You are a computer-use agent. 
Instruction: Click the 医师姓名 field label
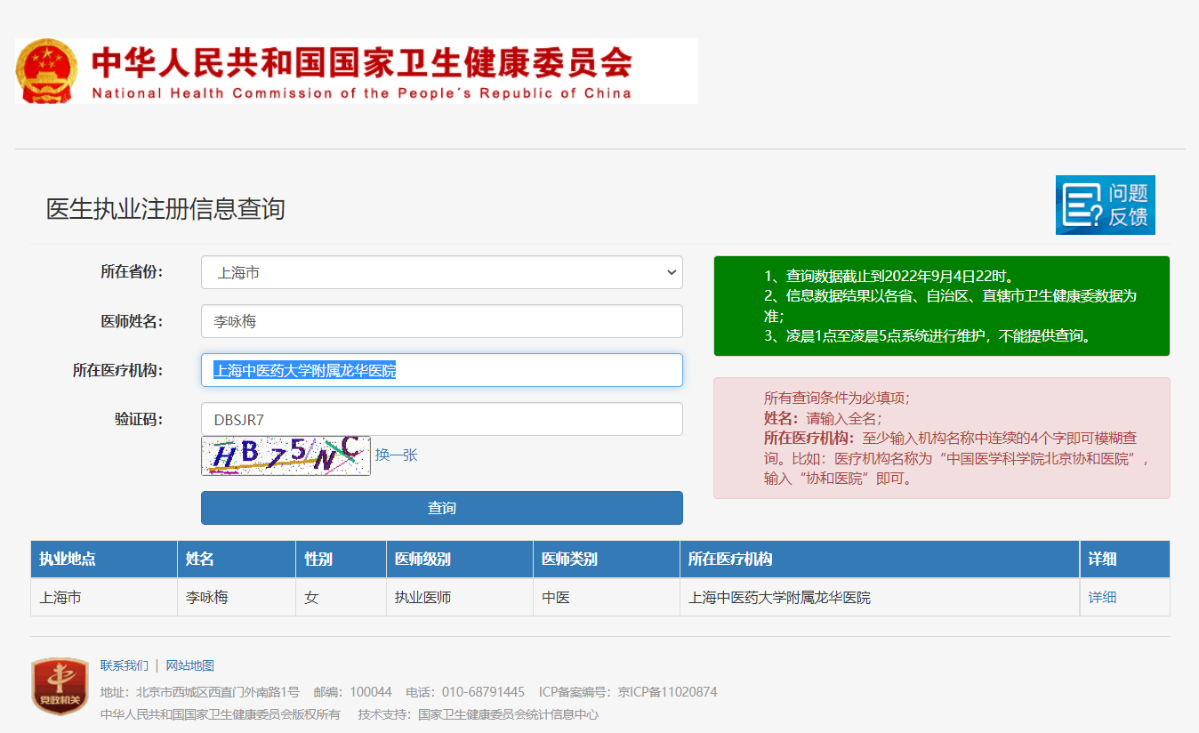(132, 321)
